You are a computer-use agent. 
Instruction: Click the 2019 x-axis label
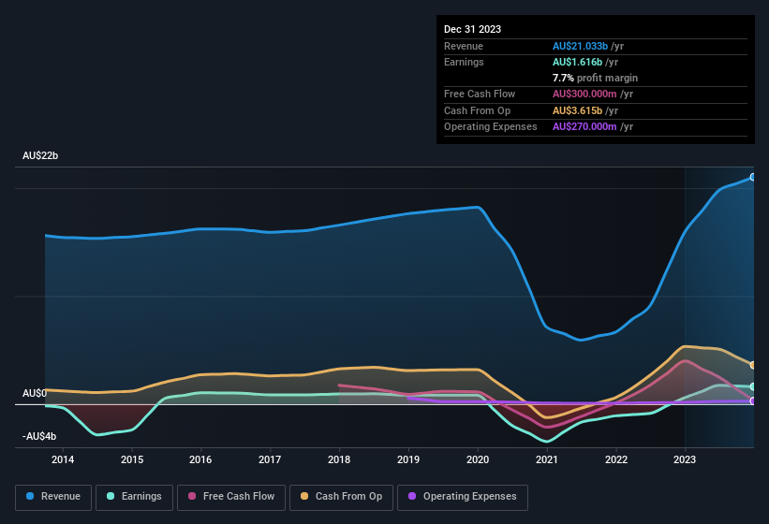click(x=408, y=459)
